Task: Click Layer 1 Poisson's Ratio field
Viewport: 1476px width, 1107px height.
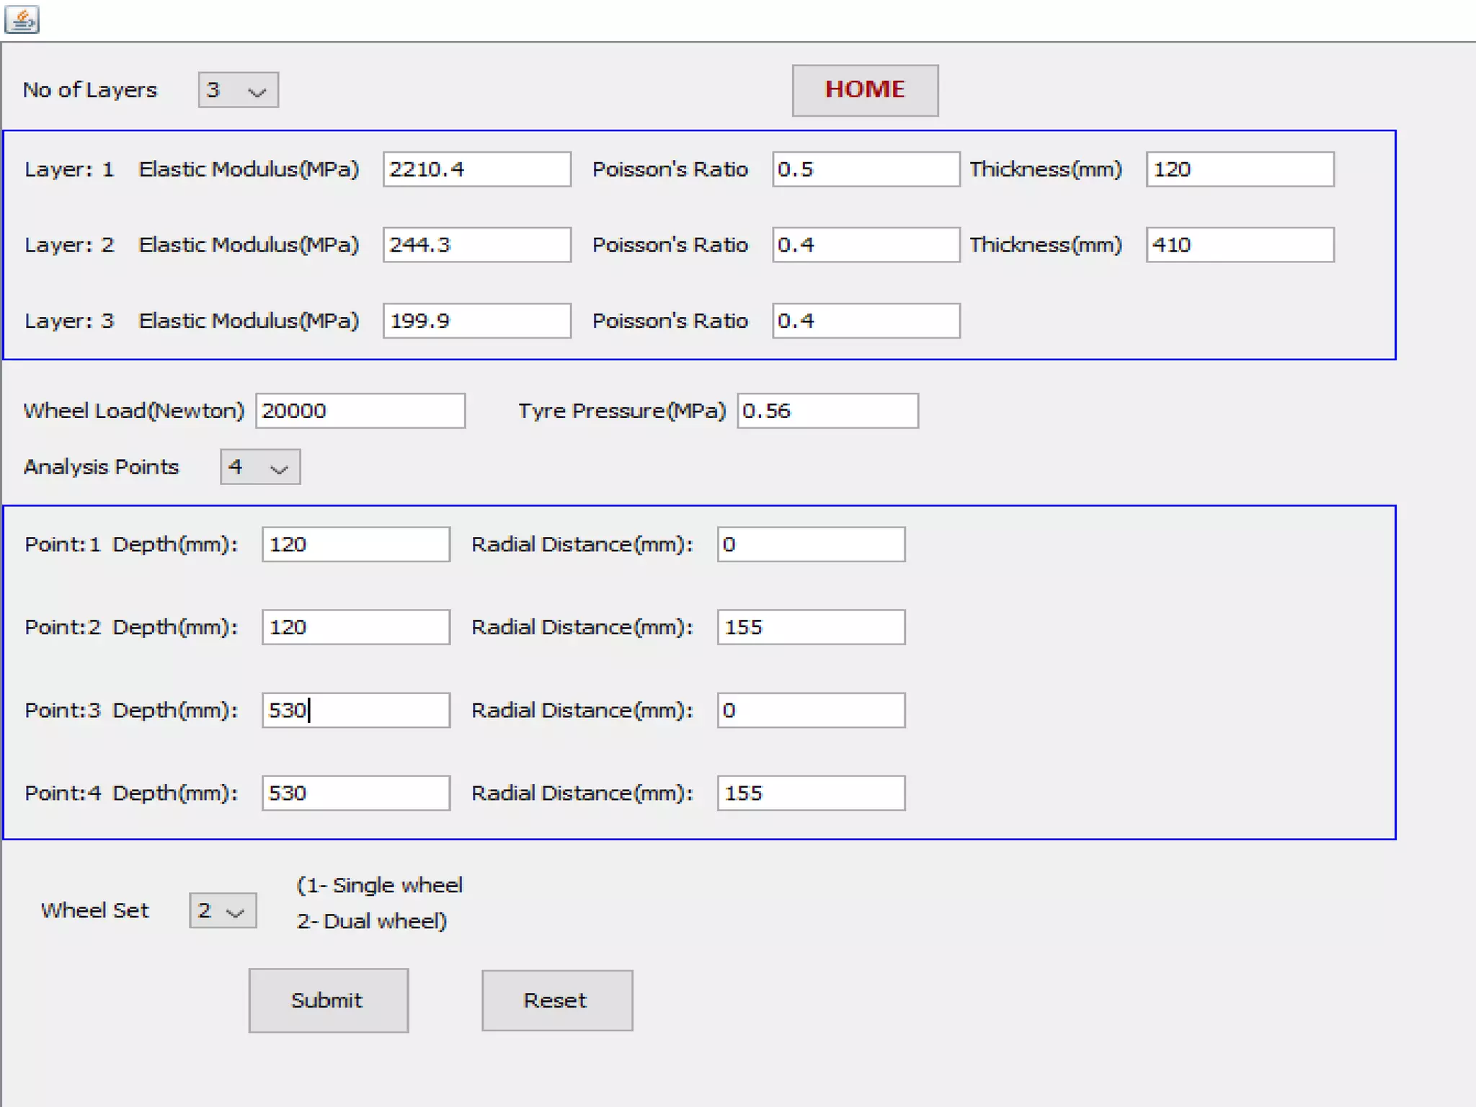Action: 866,169
